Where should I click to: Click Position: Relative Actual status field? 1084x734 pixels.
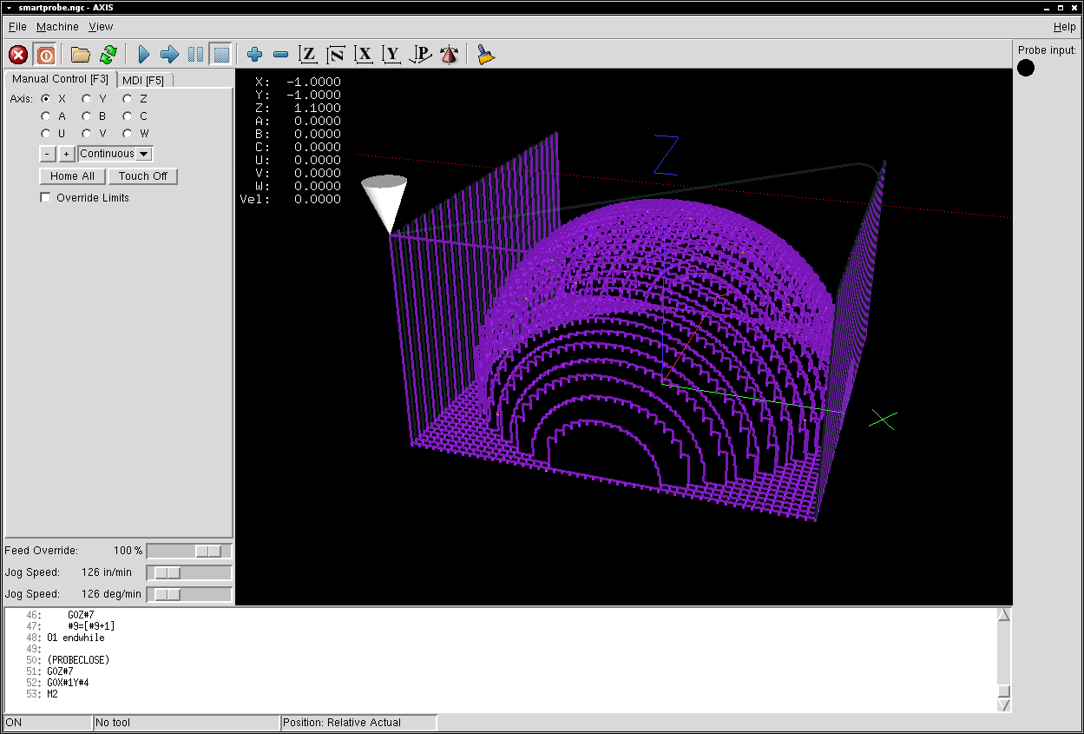[358, 723]
